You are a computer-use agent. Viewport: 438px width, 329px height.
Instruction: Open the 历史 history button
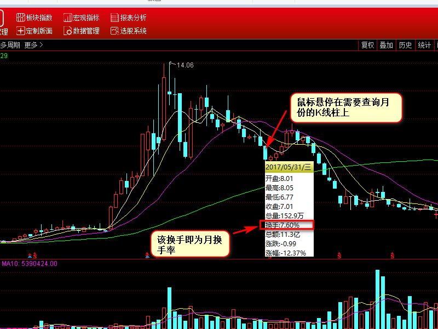(x=405, y=45)
